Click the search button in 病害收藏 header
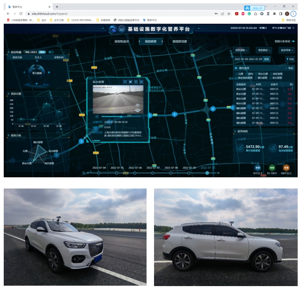The height and width of the screenshot is (289, 301). (x=42, y=52)
